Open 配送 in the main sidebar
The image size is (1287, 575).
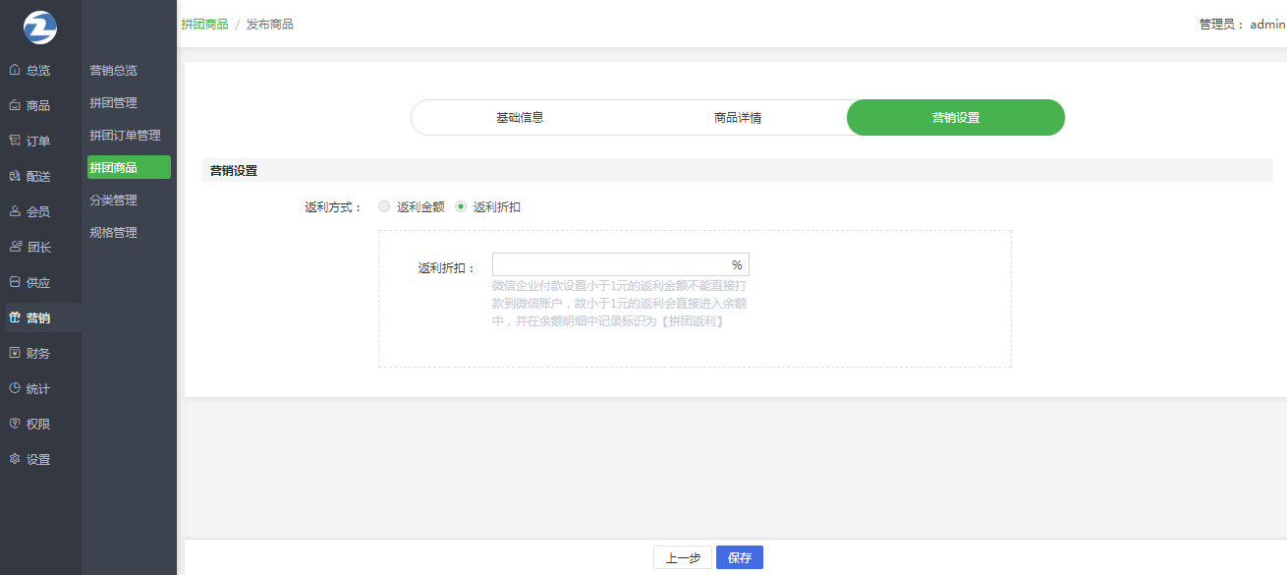[40, 177]
